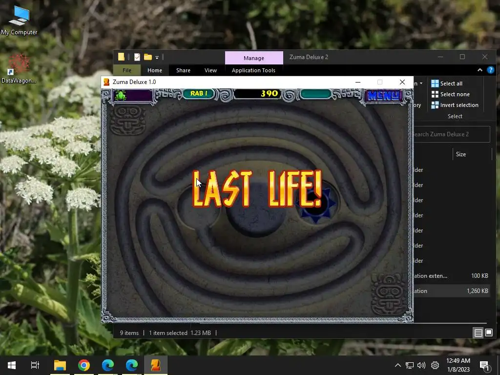Open the File tab in Explorer
This screenshot has width=500, height=375.
coord(126,70)
